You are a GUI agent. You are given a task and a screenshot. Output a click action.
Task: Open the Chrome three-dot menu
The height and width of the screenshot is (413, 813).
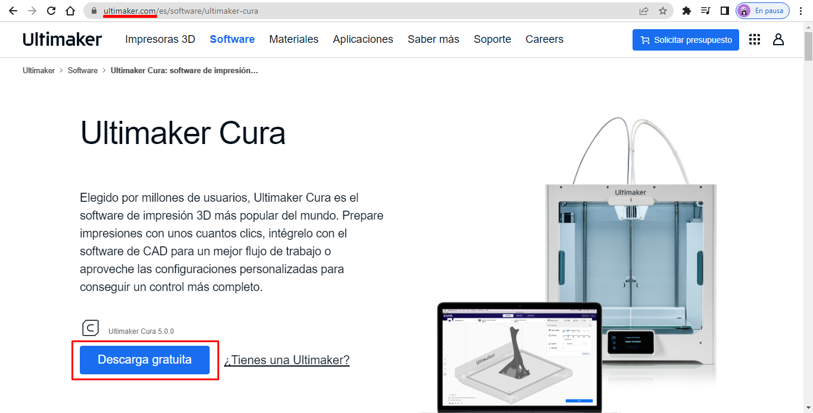(800, 11)
